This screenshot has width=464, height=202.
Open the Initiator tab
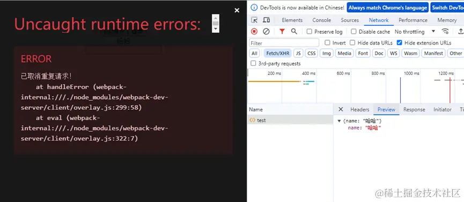click(x=443, y=109)
